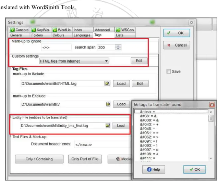Open the Folders tab
The height and width of the screenshot is (181, 218).
coord(40,35)
